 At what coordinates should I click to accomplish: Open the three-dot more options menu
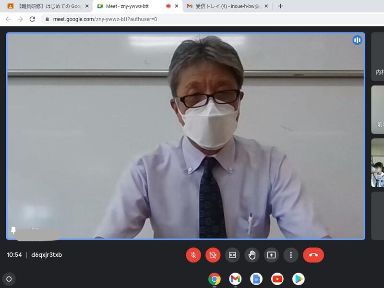(291, 255)
